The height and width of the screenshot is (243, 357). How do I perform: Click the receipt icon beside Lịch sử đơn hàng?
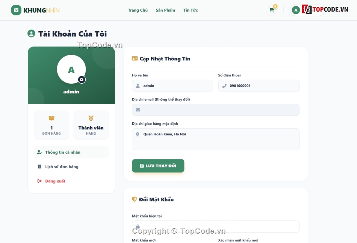(39, 167)
